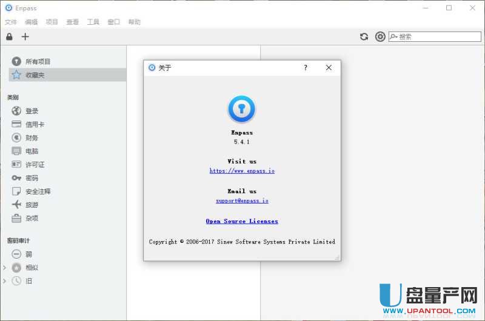The height and width of the screenshot is (321, 485).
Task: Select 登录 category with globe icon
Action: [32, 111]
